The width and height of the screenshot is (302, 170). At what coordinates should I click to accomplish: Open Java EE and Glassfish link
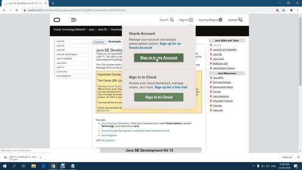tap(225, 50)
